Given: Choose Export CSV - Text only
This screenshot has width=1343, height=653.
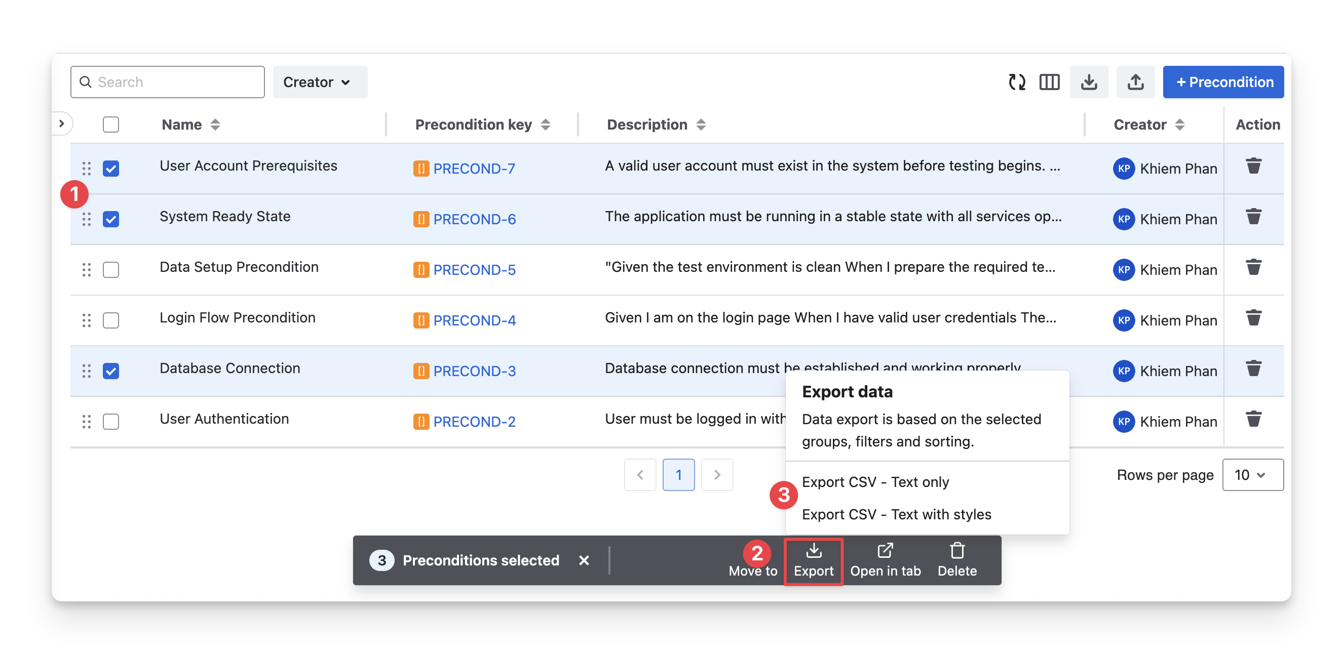Looking at the screenshot, I should (875, 482).
